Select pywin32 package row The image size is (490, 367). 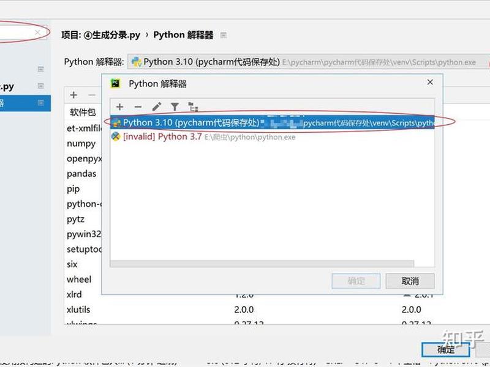point(84,234)
